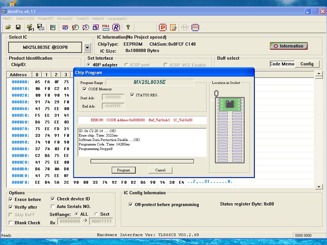Select the Sect range radio button
This screenshot has width=327, height=245.
tap(96, 214)
